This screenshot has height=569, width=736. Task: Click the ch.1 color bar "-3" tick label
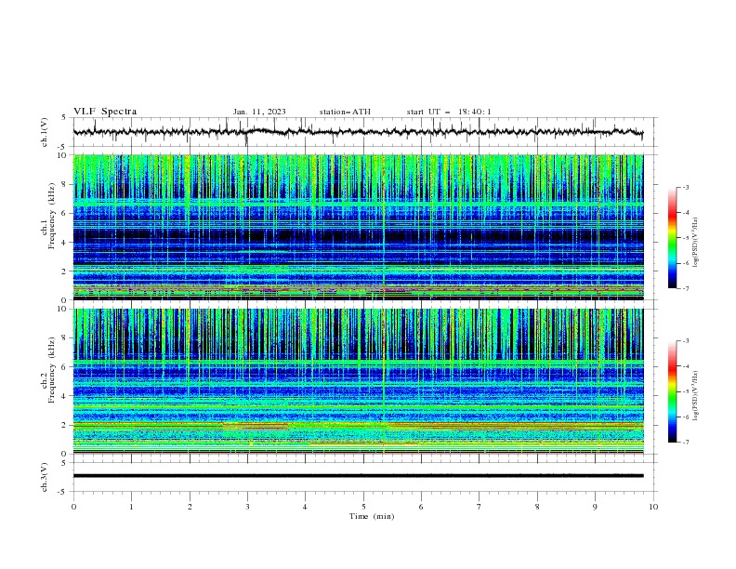coord(686,187)
